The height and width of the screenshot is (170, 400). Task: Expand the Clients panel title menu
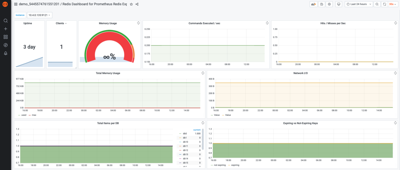point(61,23)
